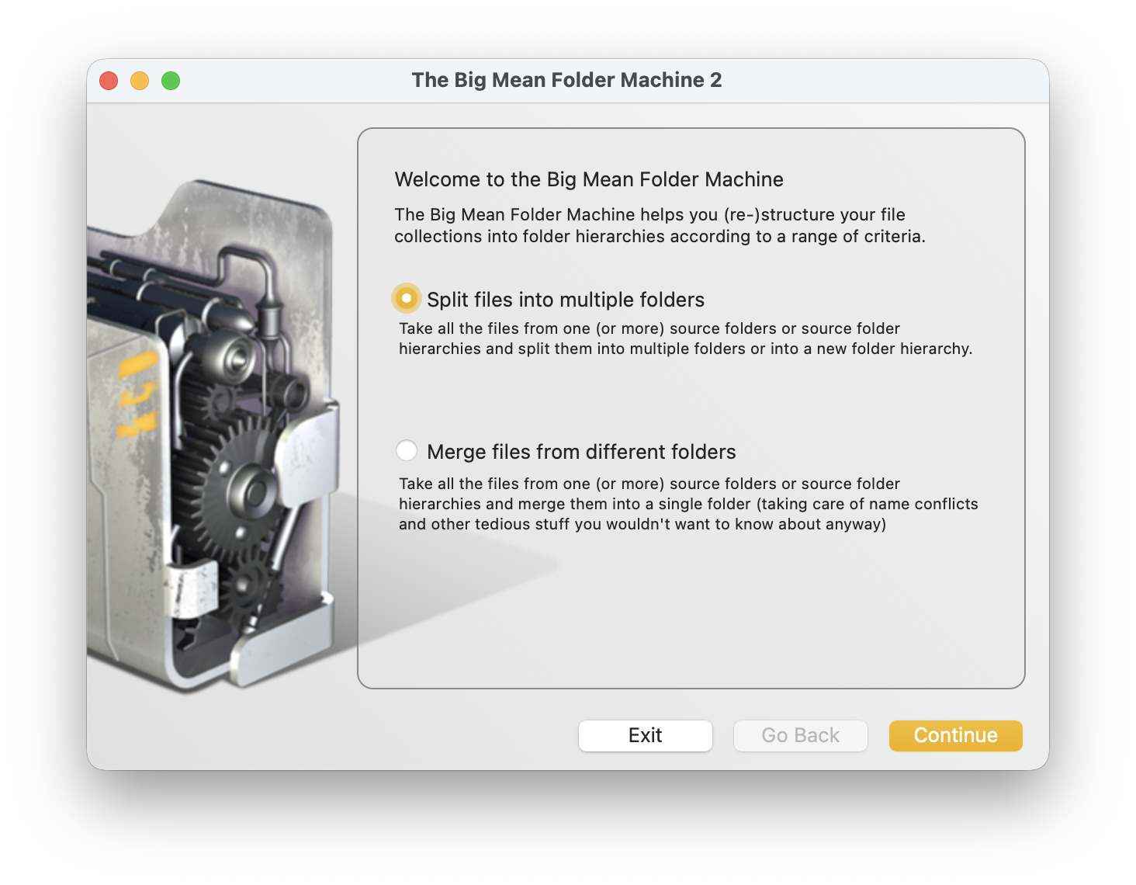Click the intro text 'helps you (re-)structure your file collections'
1136x885 pixels.
(660, 225)
